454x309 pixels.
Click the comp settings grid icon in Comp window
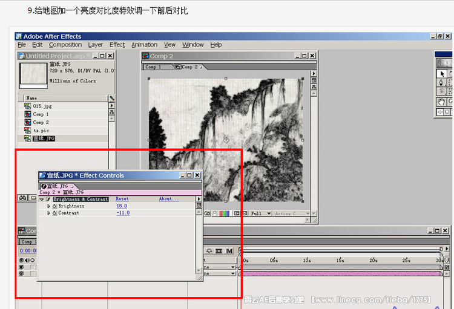pos(314,80)
